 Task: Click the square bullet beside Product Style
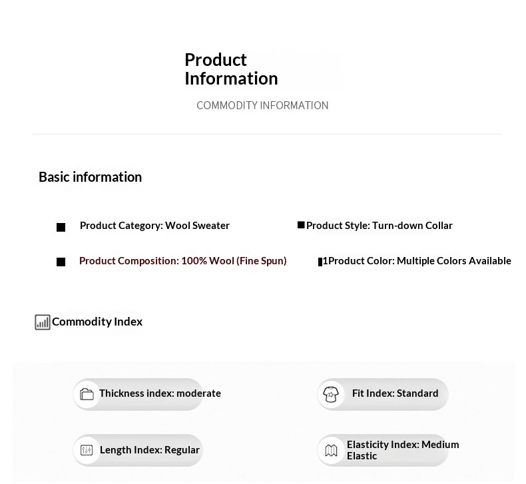[x=301, y=226]
